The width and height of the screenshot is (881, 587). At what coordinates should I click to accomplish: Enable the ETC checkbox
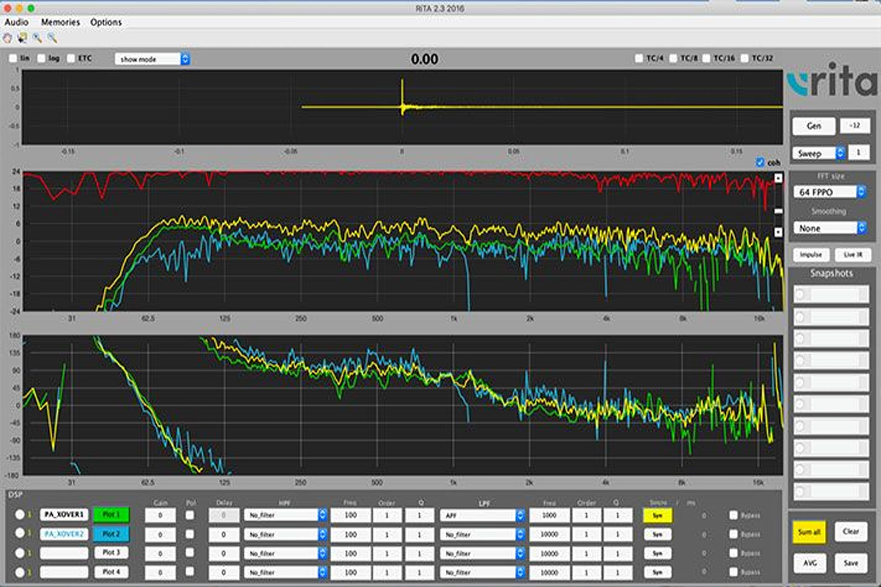71,58
